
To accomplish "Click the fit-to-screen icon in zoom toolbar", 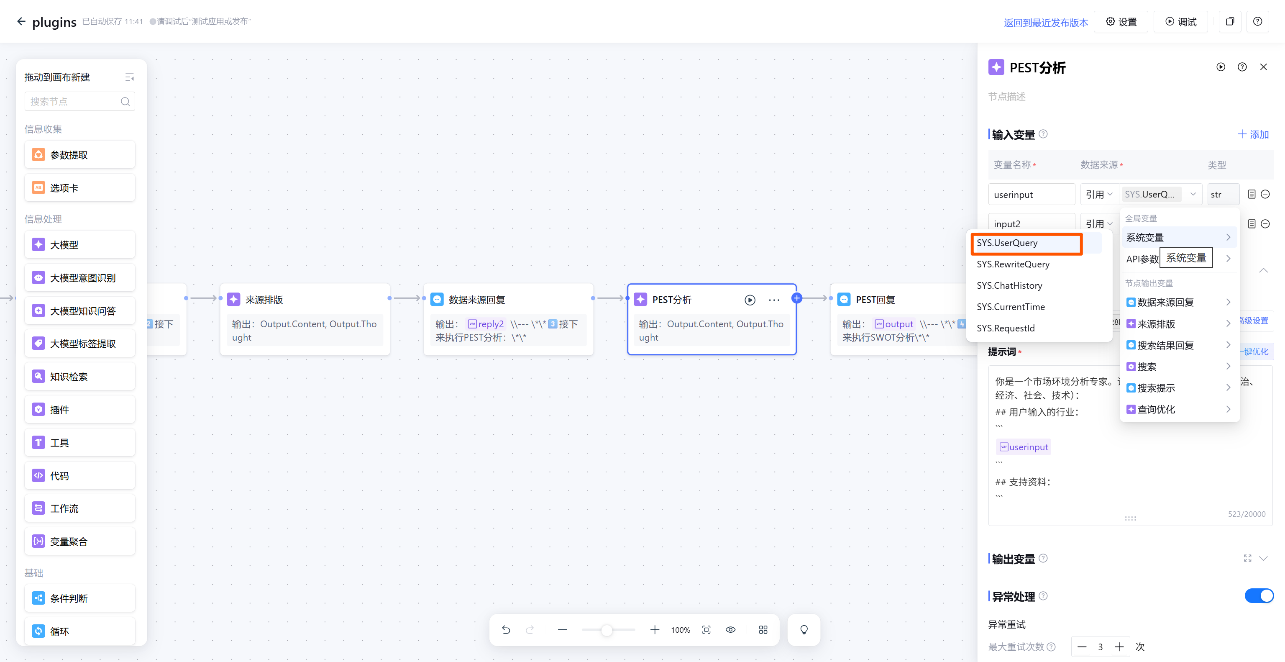I will point(706,630).
